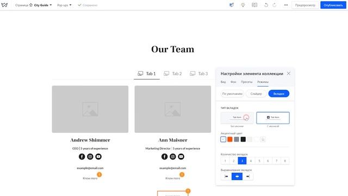This screenshot has width=348, height=196.
Task: Click the Опубликовать publish button
Action: click(x=333, y=5)
